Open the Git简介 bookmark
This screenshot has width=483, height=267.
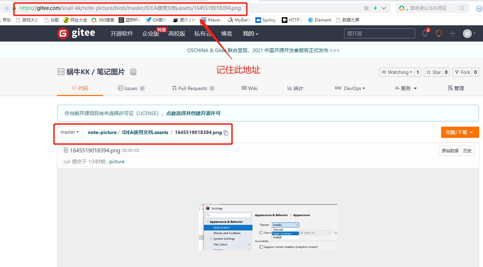[156, 20]
